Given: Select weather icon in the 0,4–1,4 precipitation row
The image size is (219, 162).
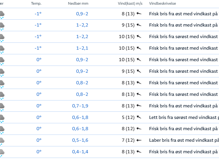Looking at the screenshot, I should pos(2,153).
